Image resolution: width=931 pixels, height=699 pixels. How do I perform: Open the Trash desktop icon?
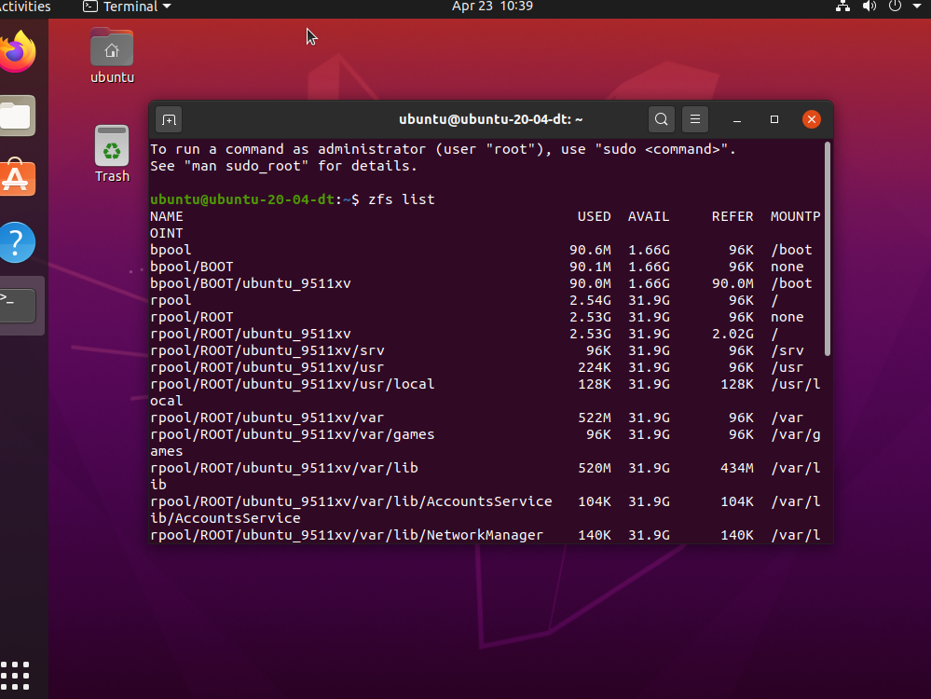[112, 154]
